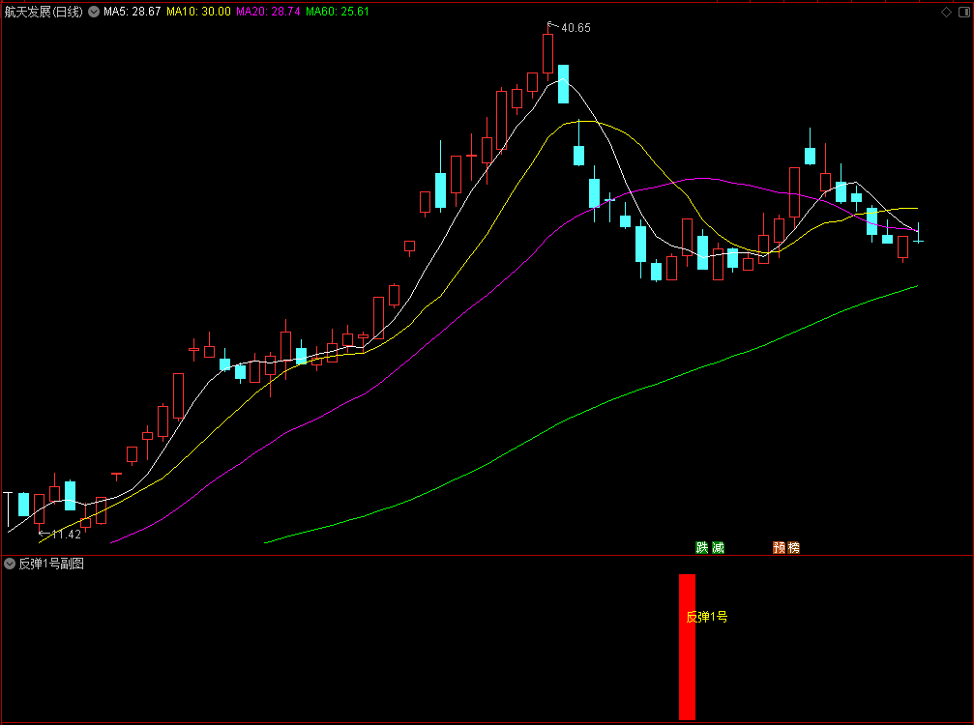Select the MA60: 25.61 indicator label
Viewport: 974px width, 725px height.
pyautogui.click(x=338, y=12)
